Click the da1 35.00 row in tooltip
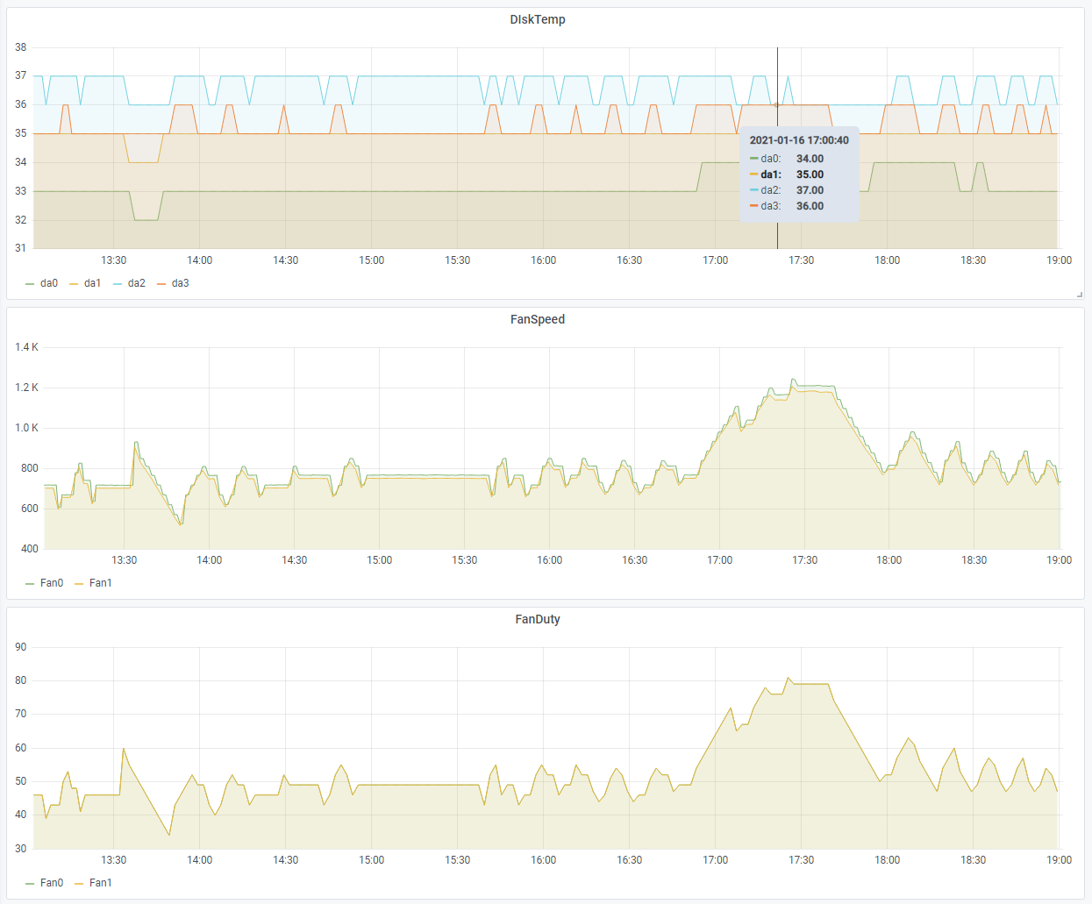 point(787,174)
